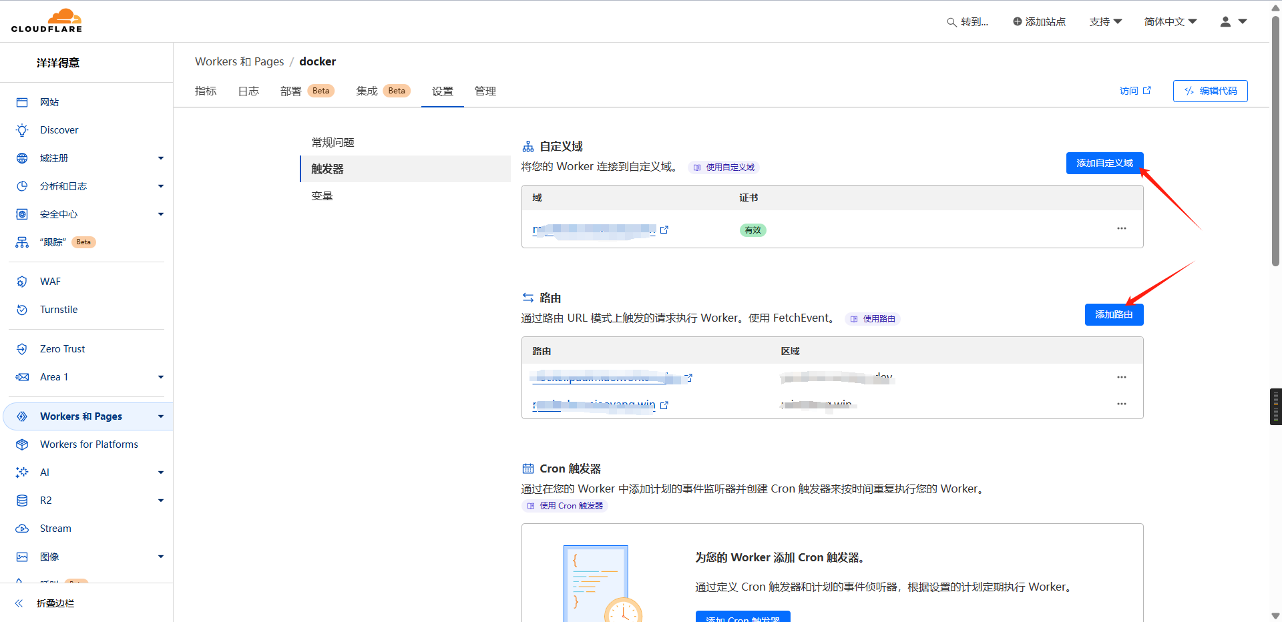The image size is (1282, 622).
Task: Switch to the 设置 tab
Action: click(x=443, y=91)
